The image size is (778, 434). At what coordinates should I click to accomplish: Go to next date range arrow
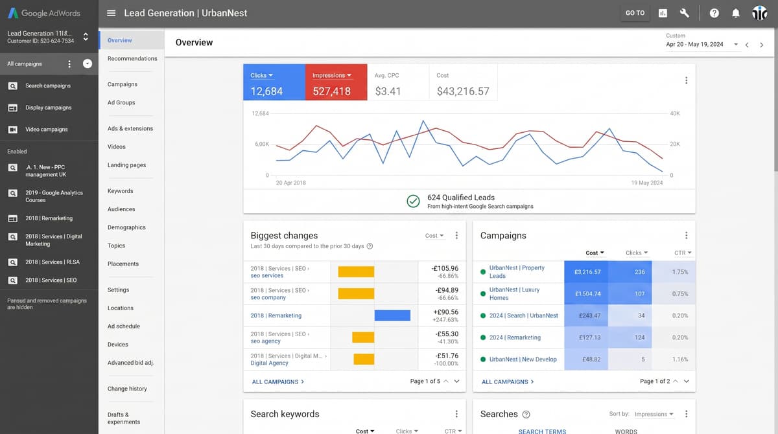(x=762, y=45)
